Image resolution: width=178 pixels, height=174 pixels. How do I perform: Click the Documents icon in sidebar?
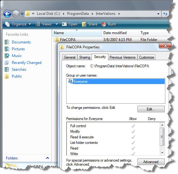7,42
